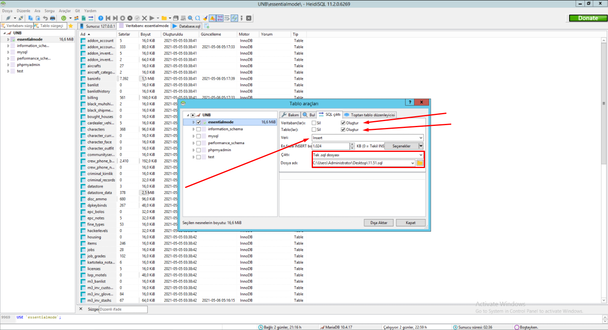Toggle Veritaban(lar)ı Oluştur checkbox
This screenshot has height=330, width=608.
[343, 123]
